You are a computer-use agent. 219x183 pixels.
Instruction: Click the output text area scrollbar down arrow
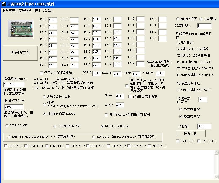point(217,177)
